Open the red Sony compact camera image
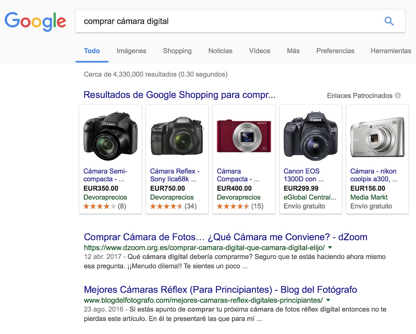 (244, 136)
